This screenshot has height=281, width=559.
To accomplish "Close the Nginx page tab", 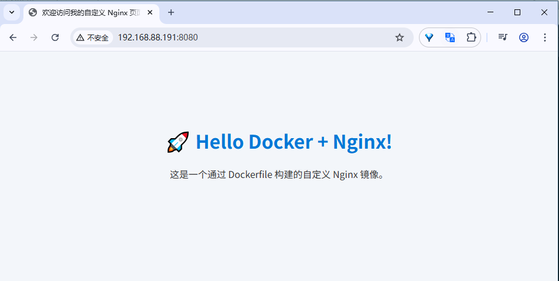I will point(150,12).
